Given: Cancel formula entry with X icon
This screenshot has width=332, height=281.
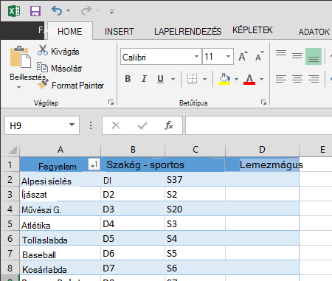Looking at the screenshot, I should coord(116,125).
